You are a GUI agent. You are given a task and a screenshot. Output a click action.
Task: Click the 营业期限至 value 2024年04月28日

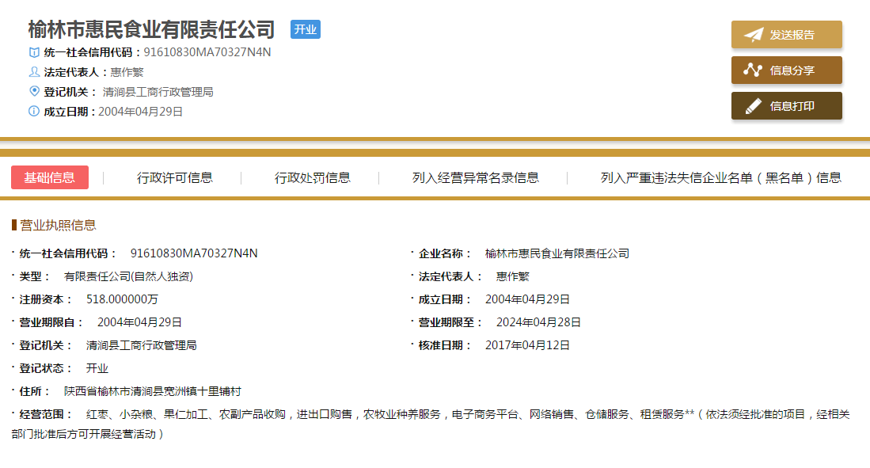(x=538, y=322)
